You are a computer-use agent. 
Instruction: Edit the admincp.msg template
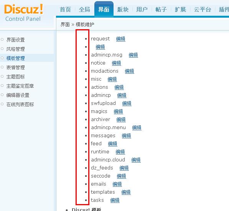pyautogui.click(x=133, y=55)
